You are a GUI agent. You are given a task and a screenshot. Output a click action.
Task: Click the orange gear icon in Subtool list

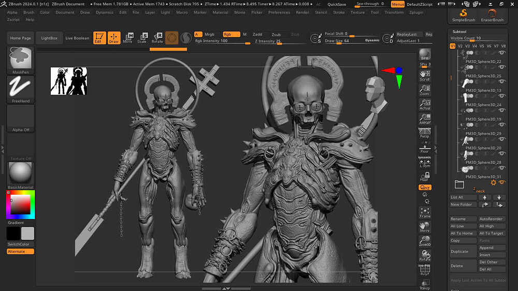pyautogui.click(x=494, y=182)
